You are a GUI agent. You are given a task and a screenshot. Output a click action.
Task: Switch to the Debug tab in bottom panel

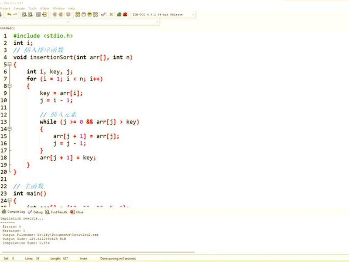[x=35, y=212]
